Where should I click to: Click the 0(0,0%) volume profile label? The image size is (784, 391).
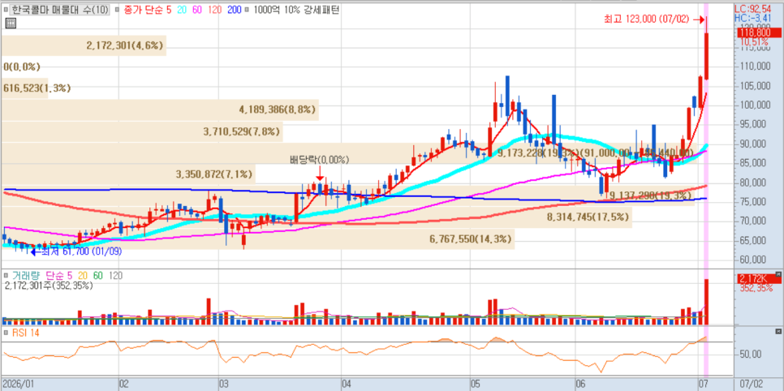pyautogui.click(x=21, y=67)
